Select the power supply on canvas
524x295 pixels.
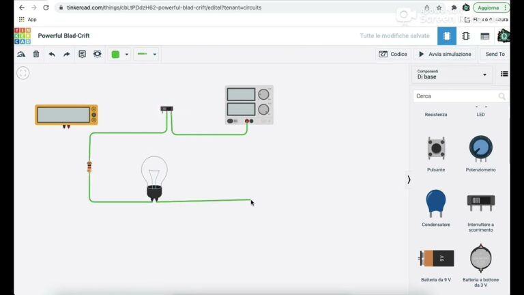pyautogui.click(x=249, y=105)
